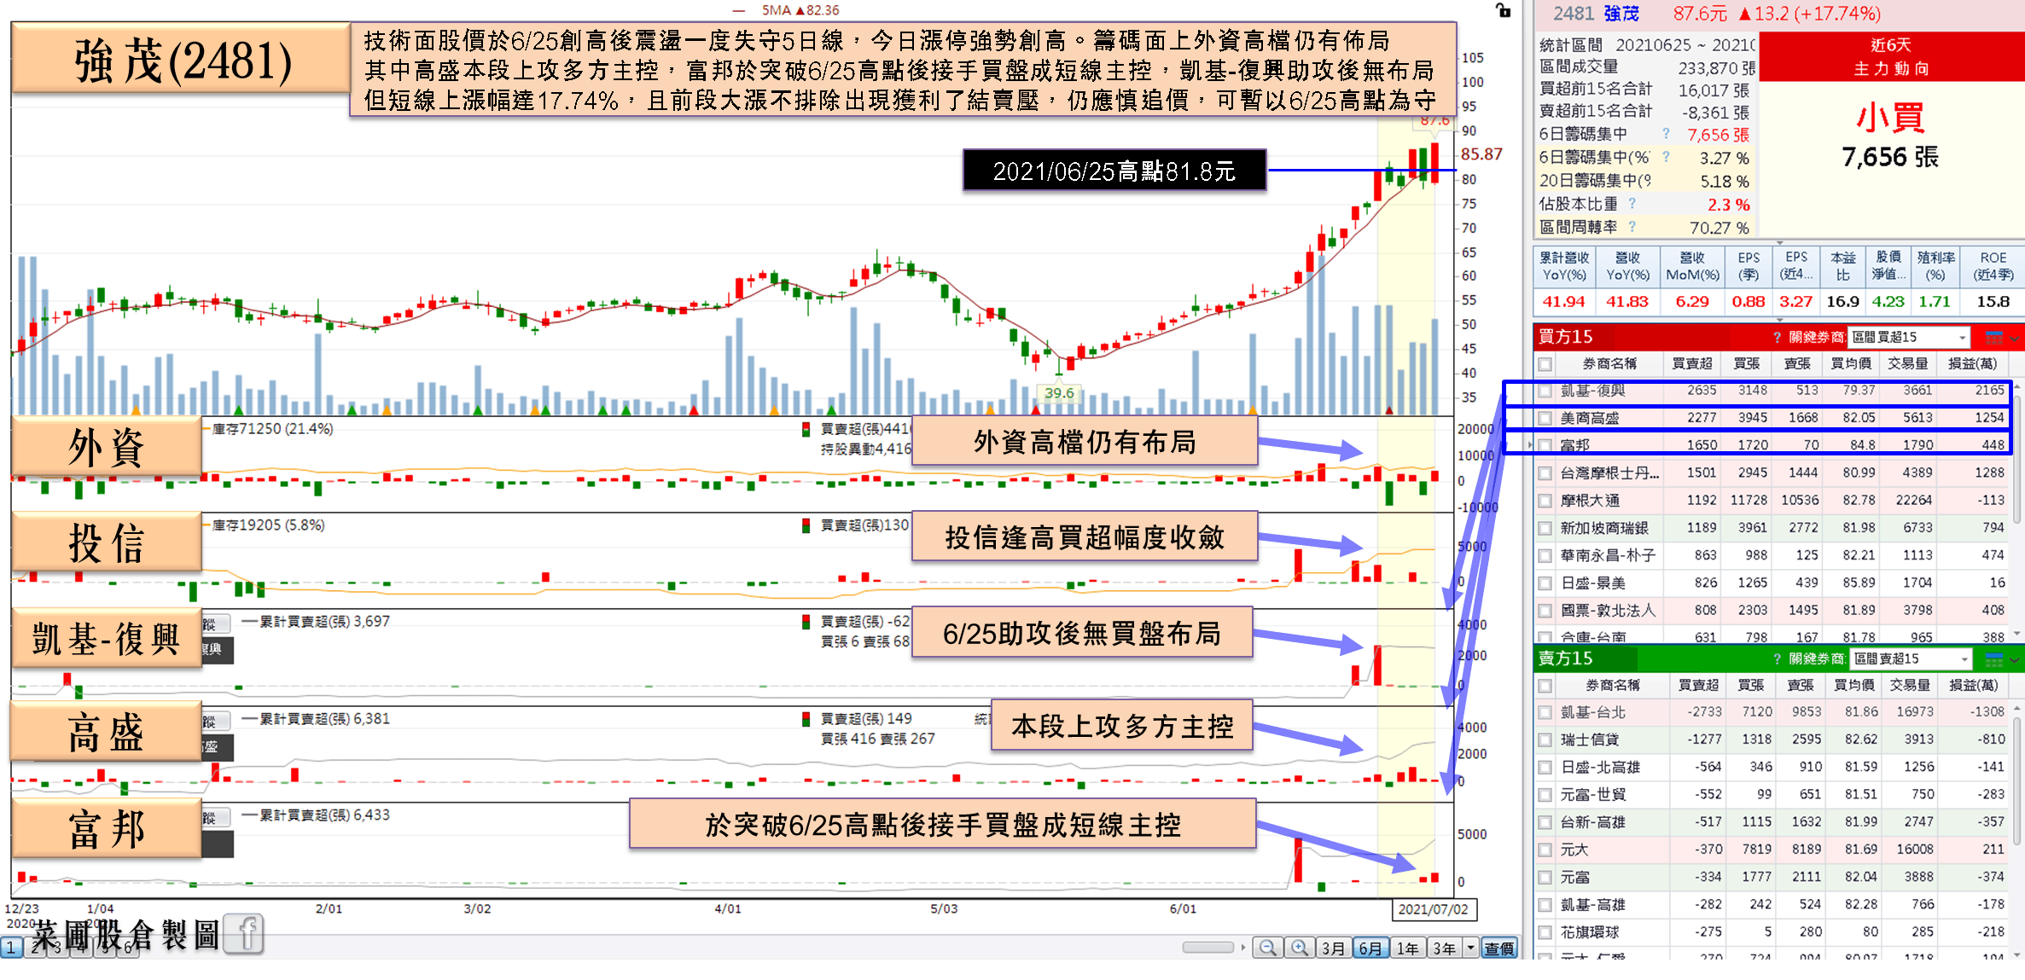
Task: Click table layout icon in 賣方15 header
Action: pos(1994,658)
